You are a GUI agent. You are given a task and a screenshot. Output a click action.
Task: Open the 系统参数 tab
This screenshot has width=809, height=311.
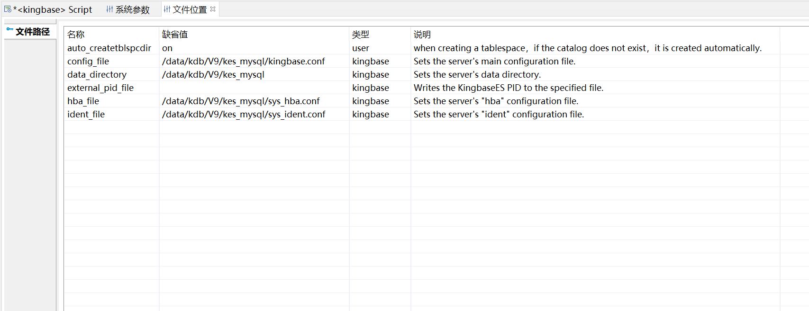[x=132, y=9]
